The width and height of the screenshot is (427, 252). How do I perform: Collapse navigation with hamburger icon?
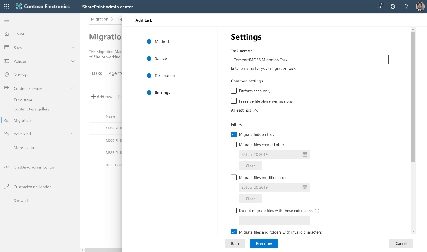pyautogui.click(x=7, y=20)
